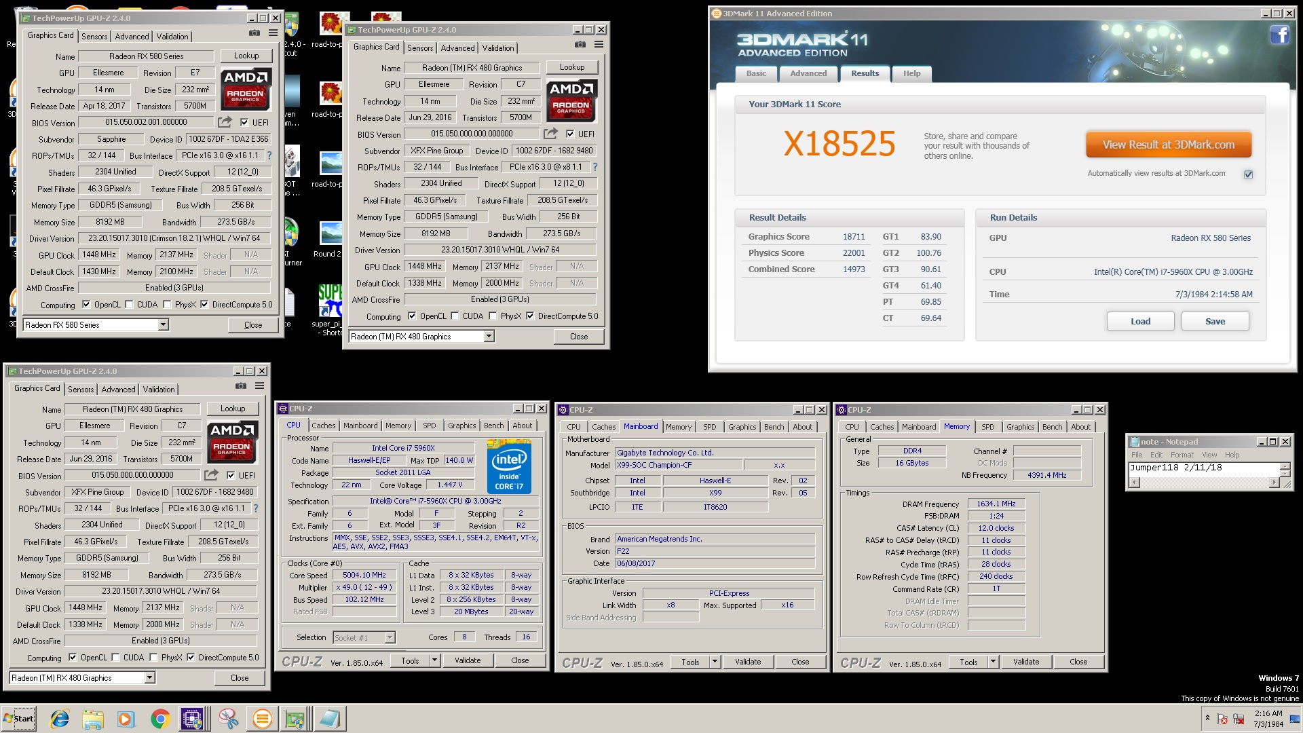This screenshot has width=1303, height=733.
Task: Click the Bus Interface question mark in RX 580 window
Action: (x=269, y=155)
